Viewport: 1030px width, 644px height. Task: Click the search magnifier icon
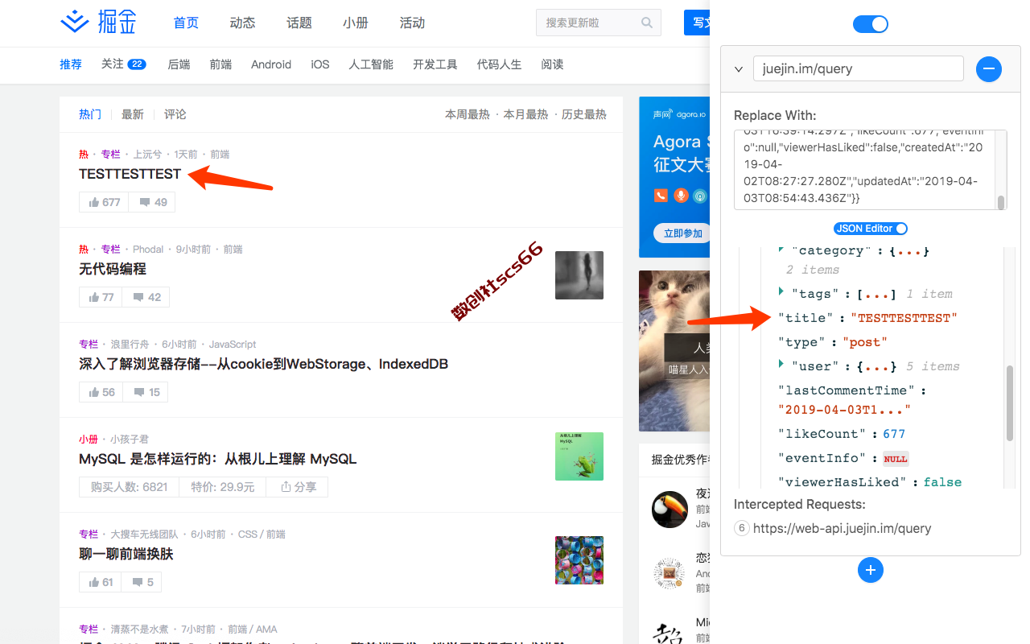647,23
